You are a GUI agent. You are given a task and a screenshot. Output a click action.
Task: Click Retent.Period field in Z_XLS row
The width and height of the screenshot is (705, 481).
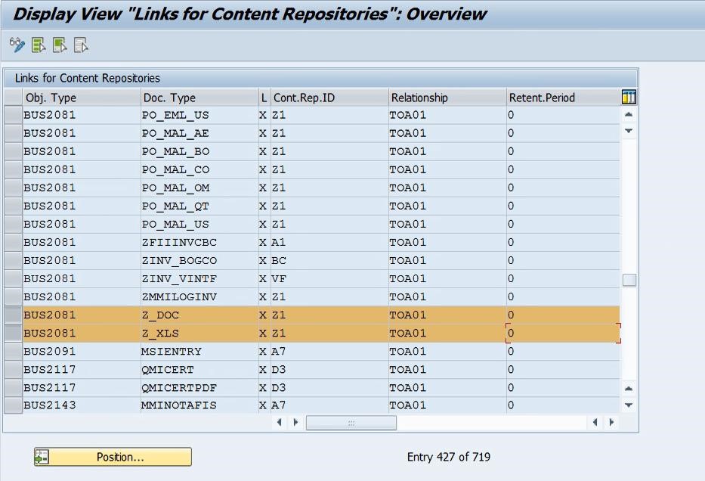point(564,334)
